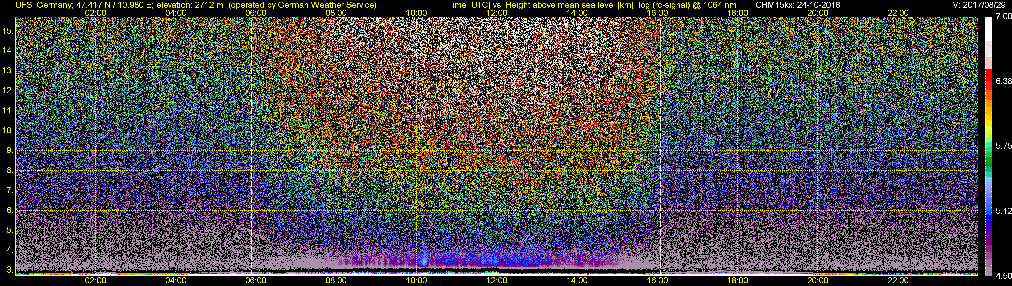
Task: Click the white top segment of the colorbar
Action: (988, 29)
